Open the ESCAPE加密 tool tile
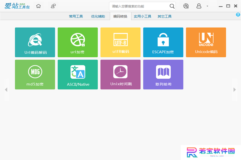 tap(163, 42)
